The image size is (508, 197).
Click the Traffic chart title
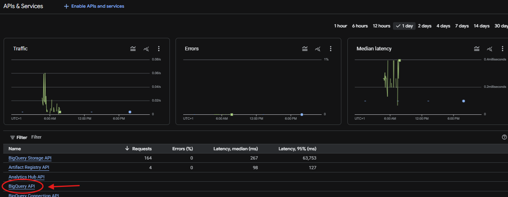20,49
